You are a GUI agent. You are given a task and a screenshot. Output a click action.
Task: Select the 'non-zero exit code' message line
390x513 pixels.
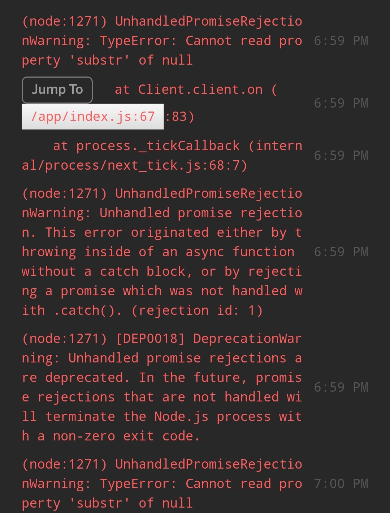click(108, 435)
